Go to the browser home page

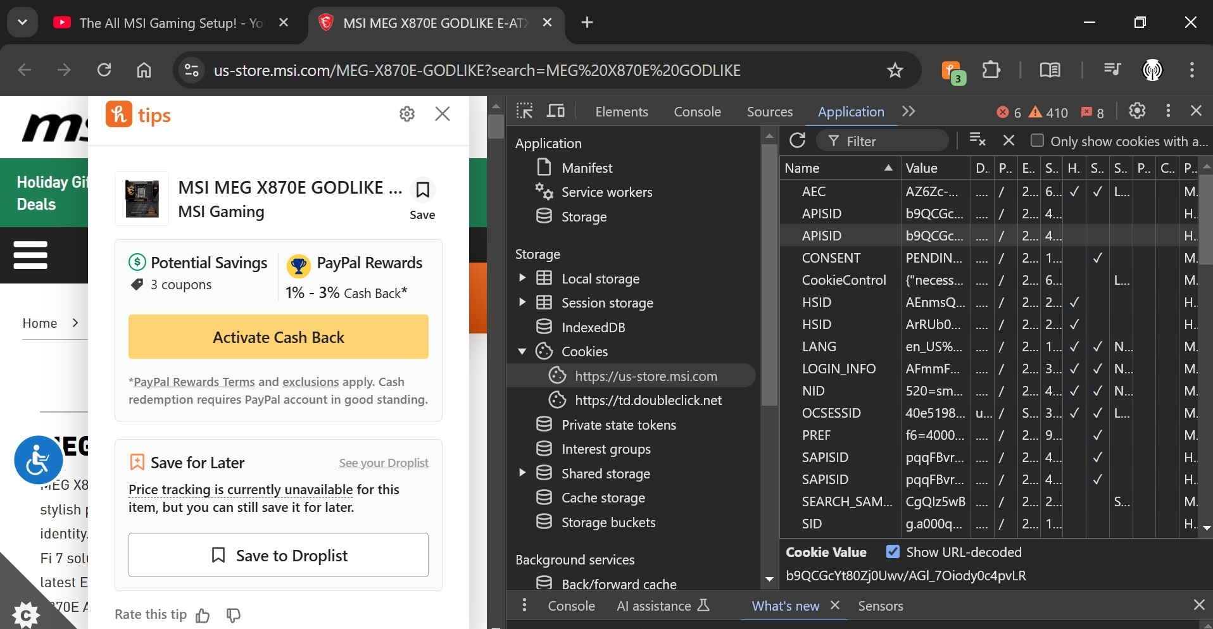[x=144, y=70]
